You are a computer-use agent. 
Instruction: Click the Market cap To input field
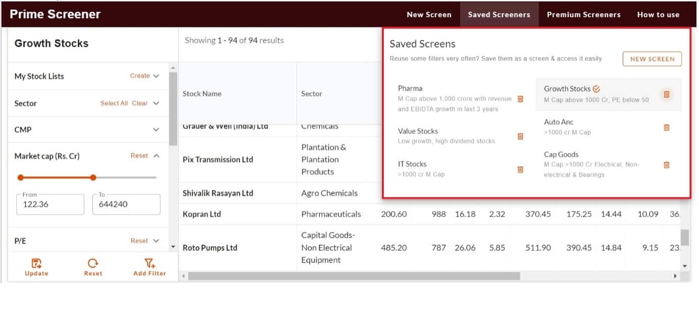click(126, 204)
